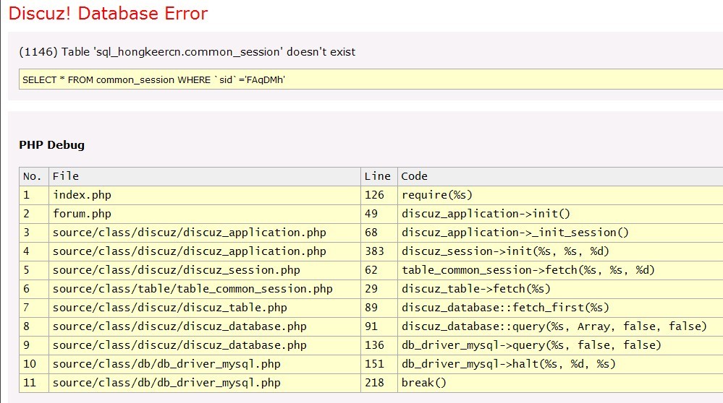Screen dimensions: 723x403
Task: Select the 'require(%s)' code cell
Action: pyautogui.click(x=560, y=195)
